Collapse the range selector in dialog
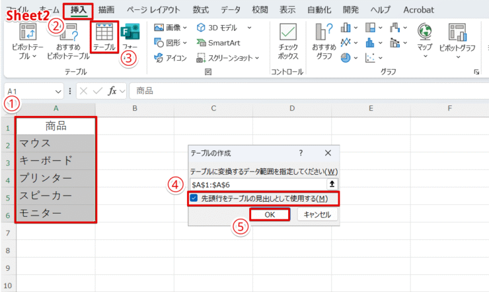The width and height of the screenshot is (489, 292). [x=332, y=184]
